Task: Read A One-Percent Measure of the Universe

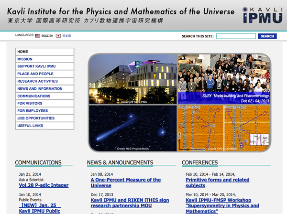Action: pos(125,182)
